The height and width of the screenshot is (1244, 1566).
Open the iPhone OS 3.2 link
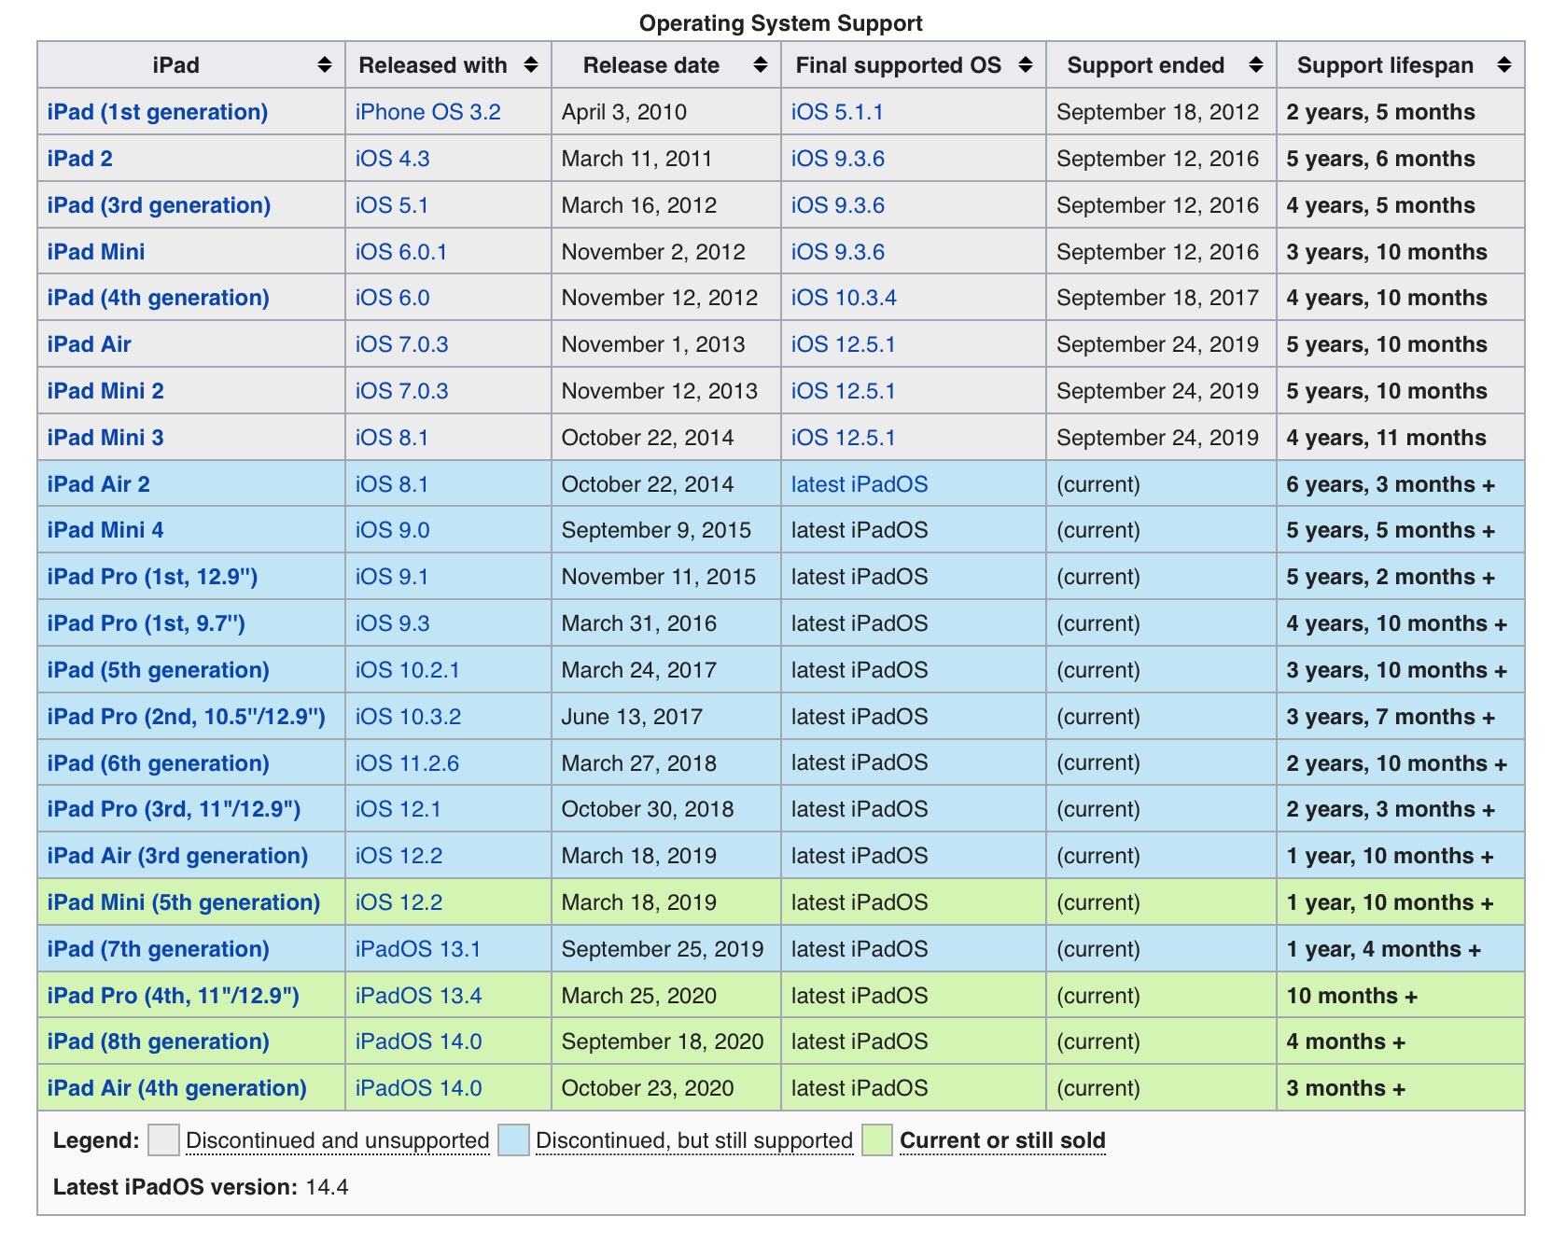(428, 112)
